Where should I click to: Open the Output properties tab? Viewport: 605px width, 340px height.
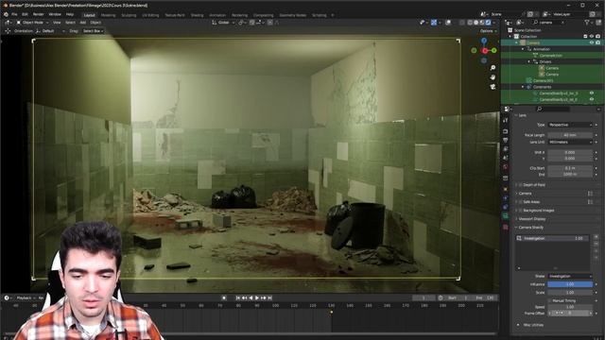point(506,141)
